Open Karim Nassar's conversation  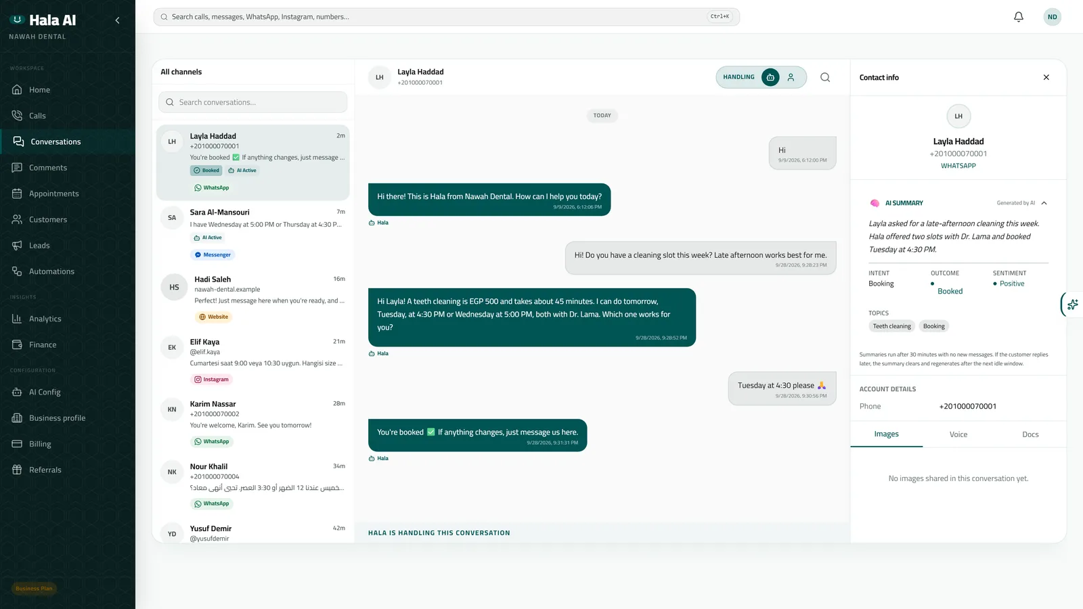click(253, 423)
